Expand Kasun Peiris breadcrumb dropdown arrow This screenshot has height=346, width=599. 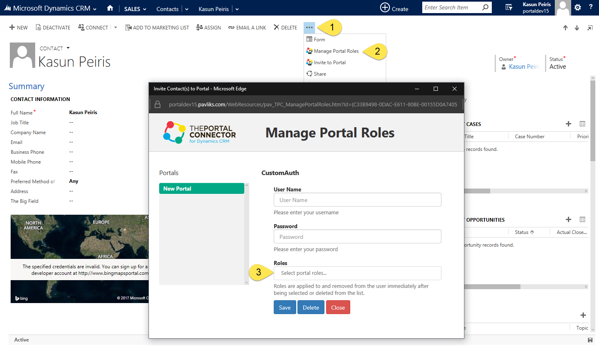pos(237,9)
